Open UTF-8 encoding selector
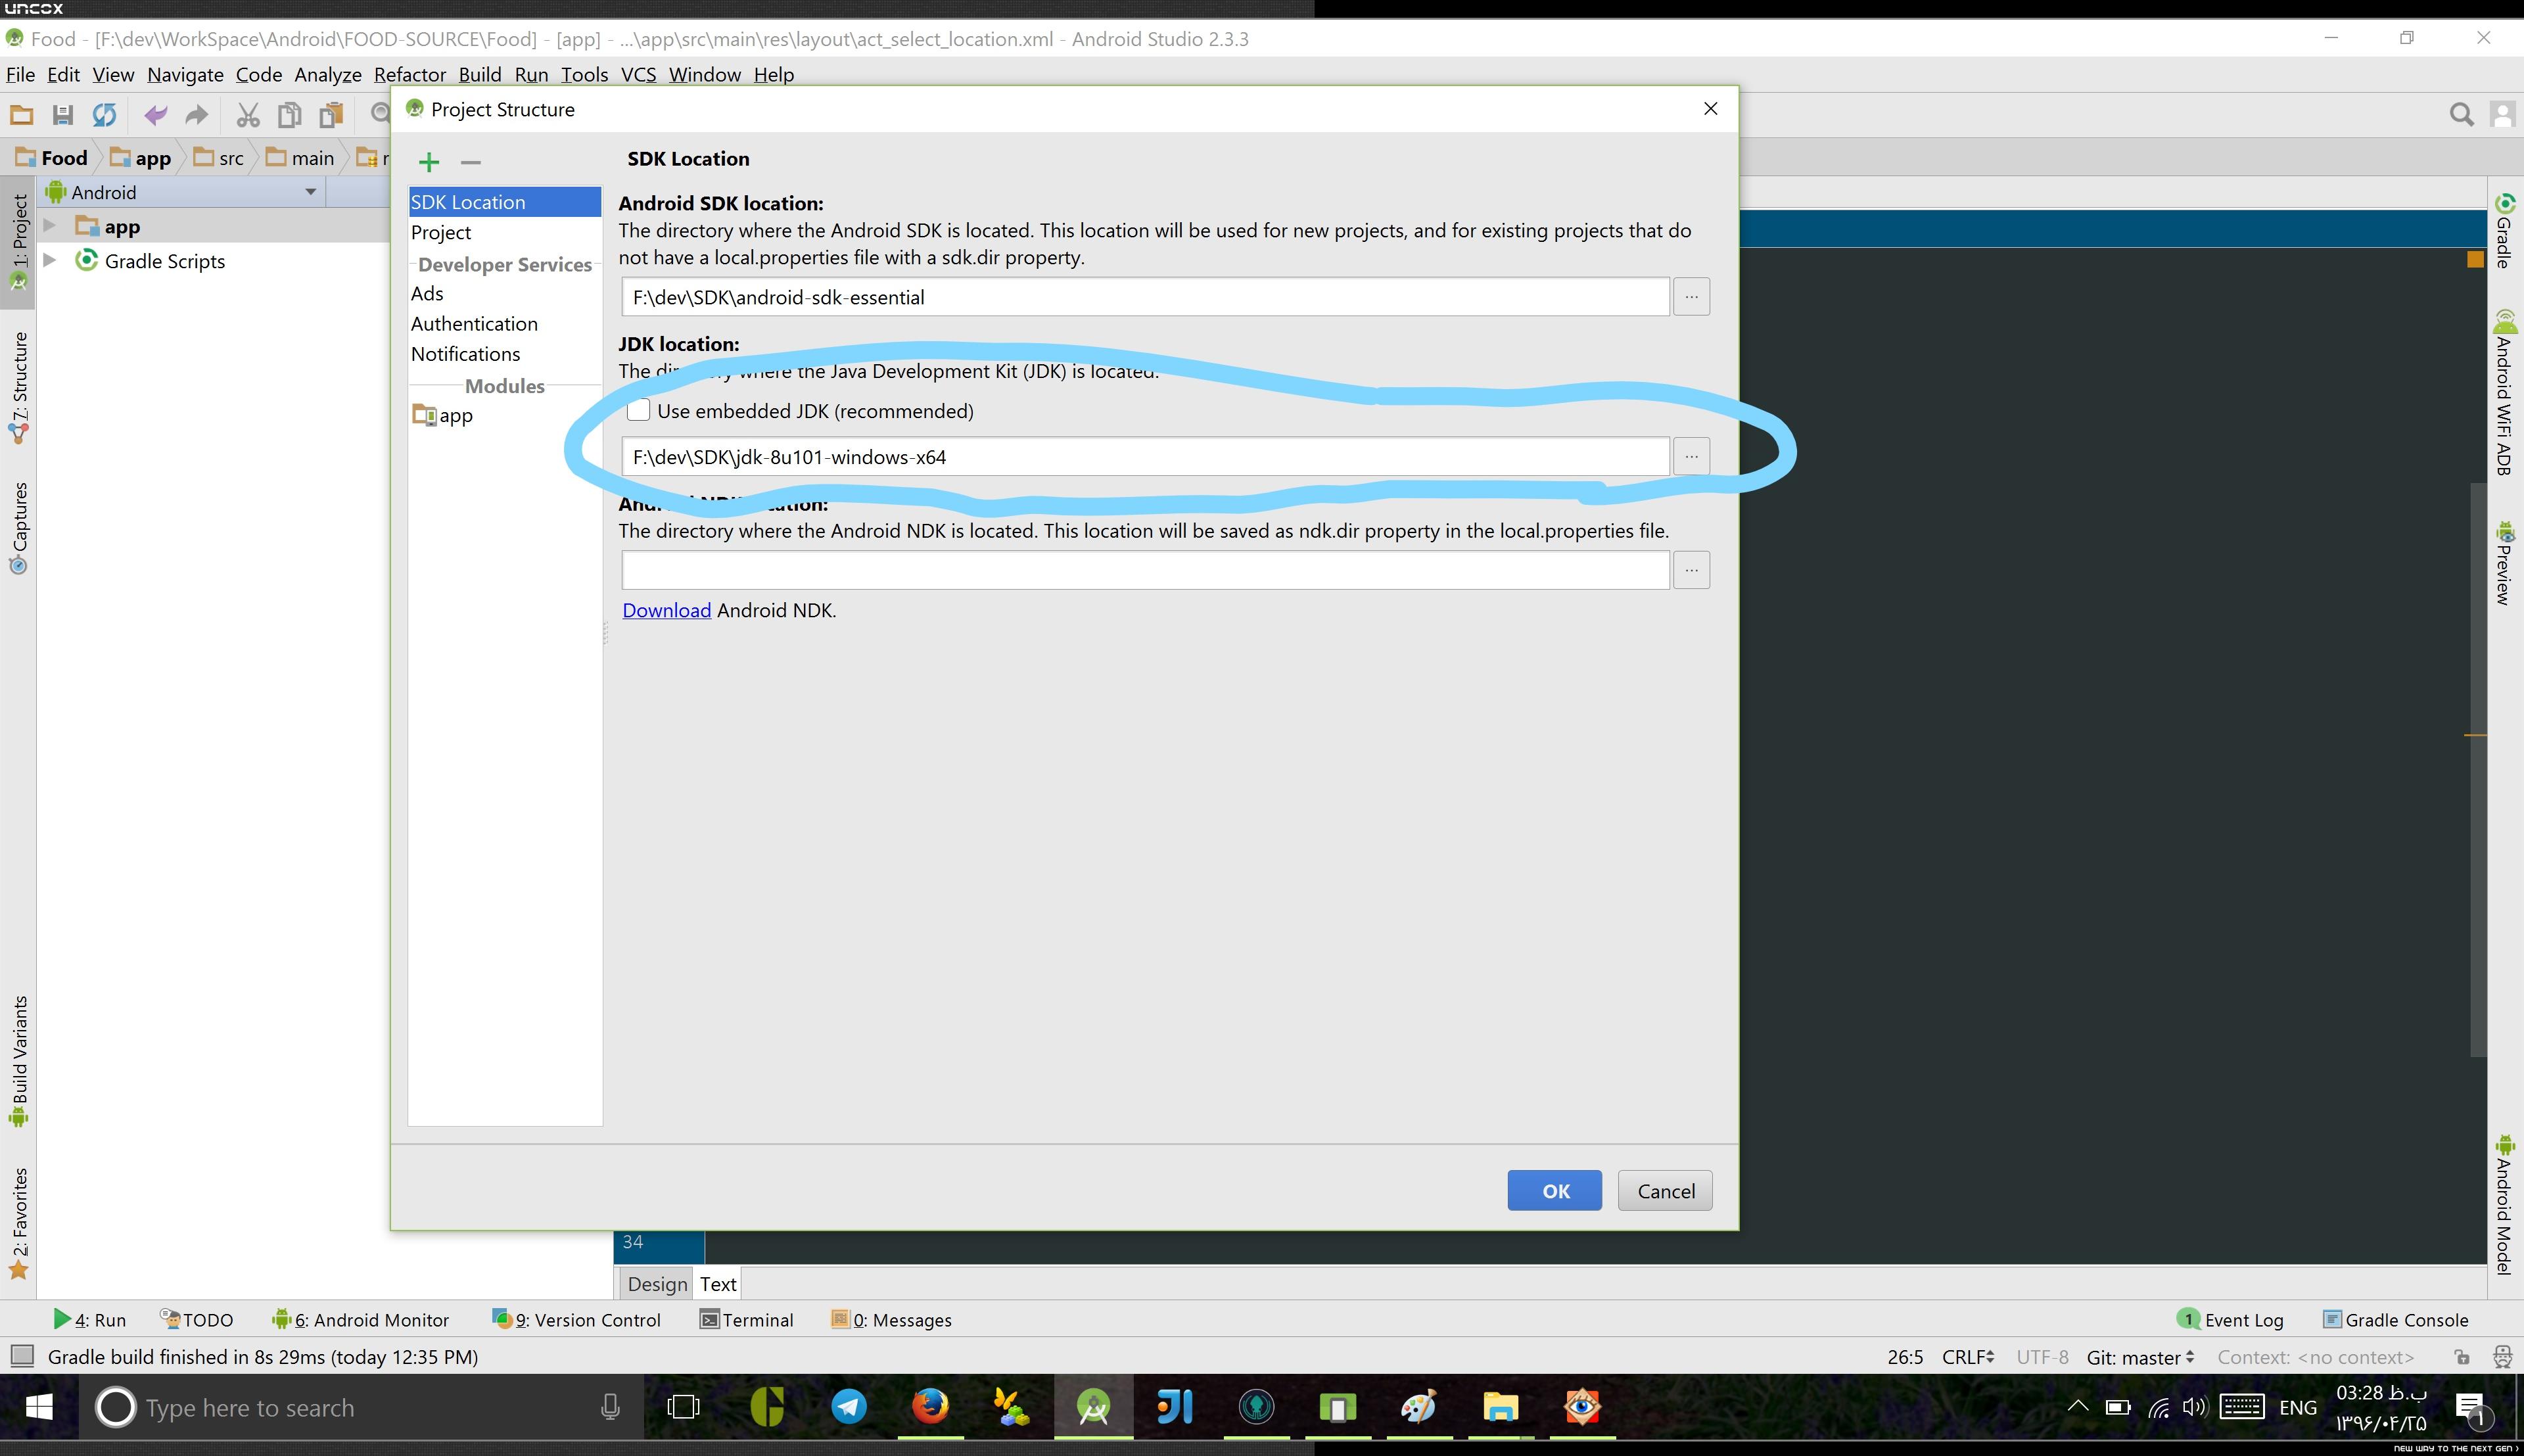Image resolution: width=2524 pixels, height=1456 pixels. pyautogui.click(x=2042, y=1357)
